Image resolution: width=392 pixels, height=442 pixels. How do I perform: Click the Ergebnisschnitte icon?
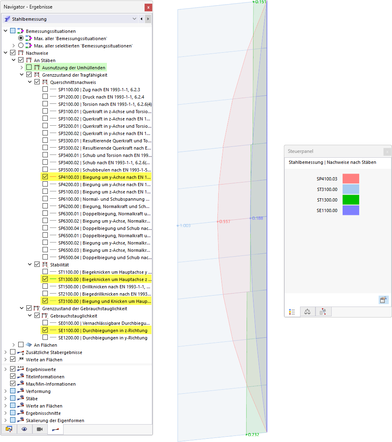21,413
